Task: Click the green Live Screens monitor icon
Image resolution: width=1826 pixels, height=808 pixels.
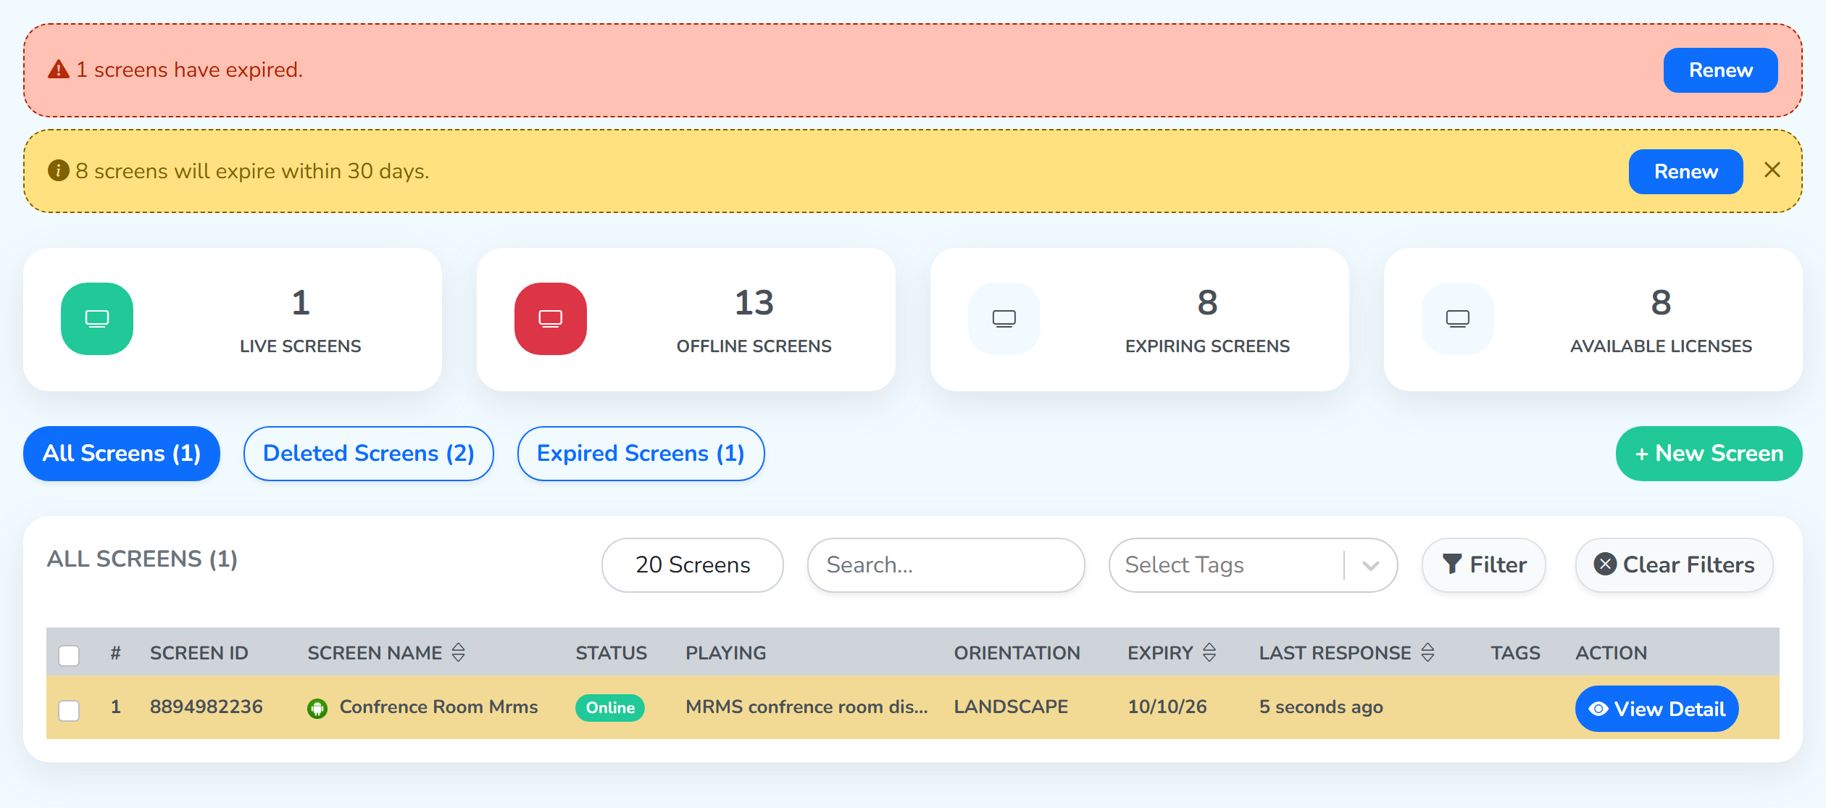Action: point(97,319)
